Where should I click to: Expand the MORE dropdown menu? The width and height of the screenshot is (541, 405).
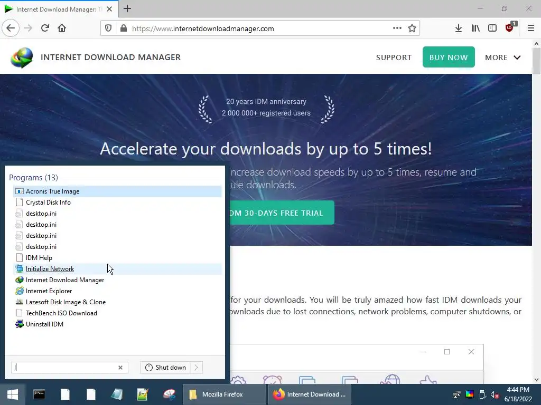503,57
